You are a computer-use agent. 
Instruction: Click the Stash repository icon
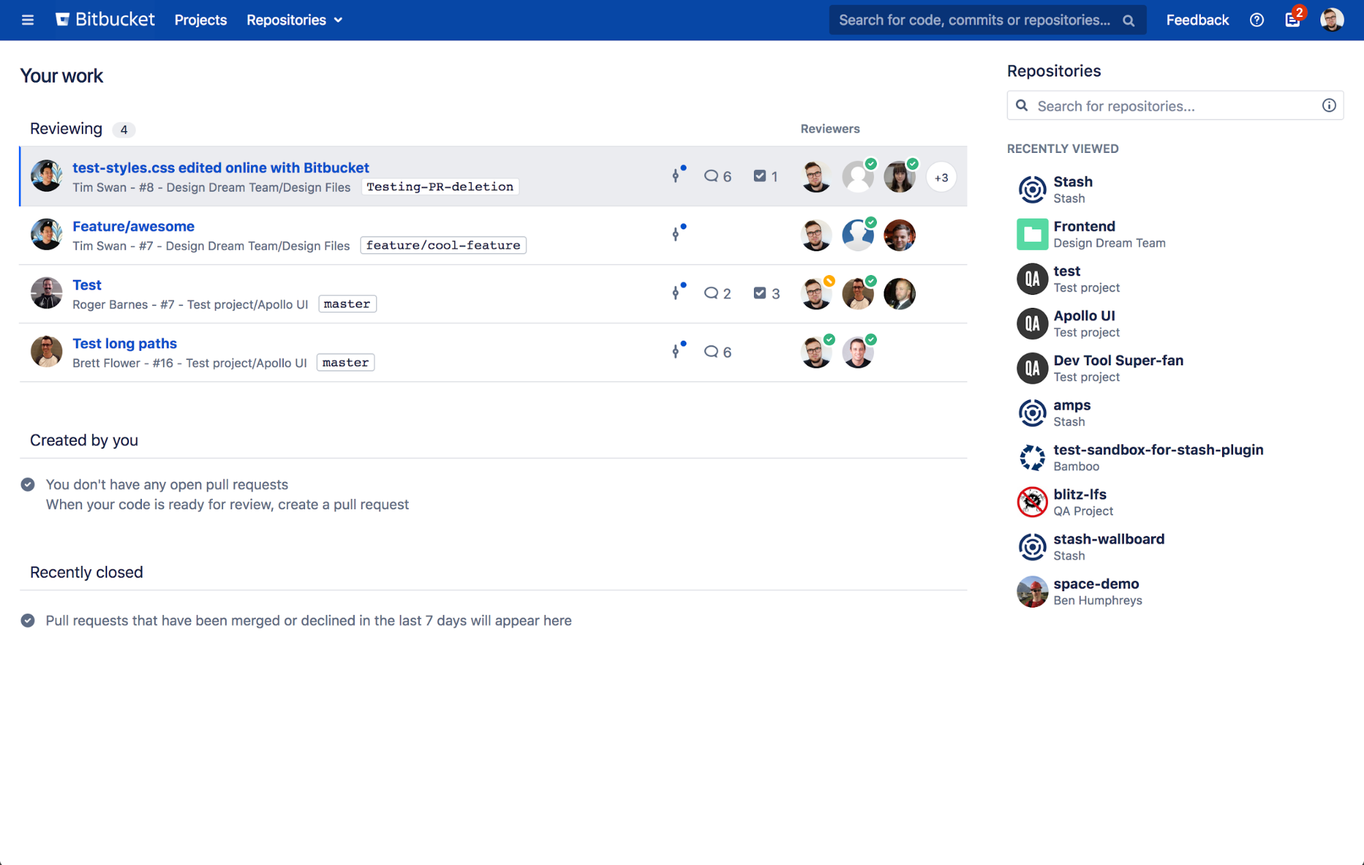click(1031, 188)
